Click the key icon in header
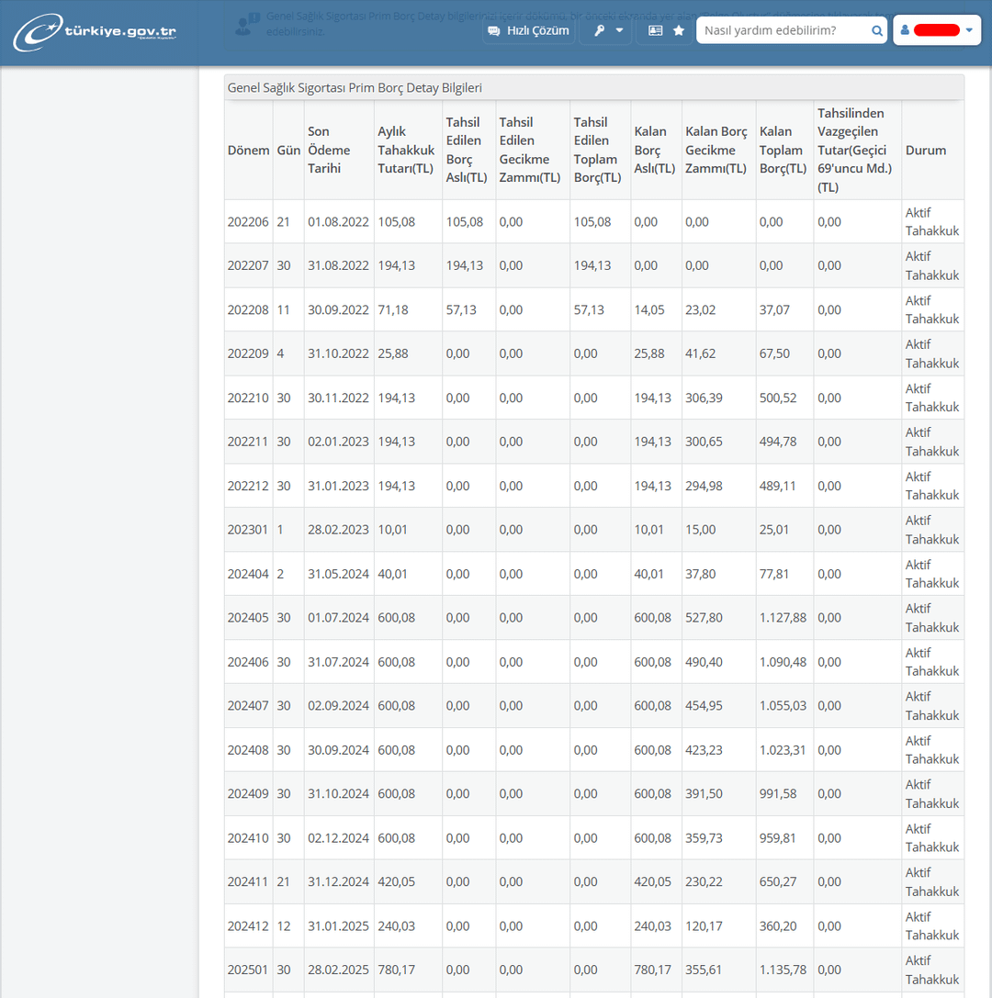This screenshot has width=992, height=998. click(599, 30)
